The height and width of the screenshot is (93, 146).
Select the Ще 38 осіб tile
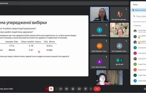[119, 62]
